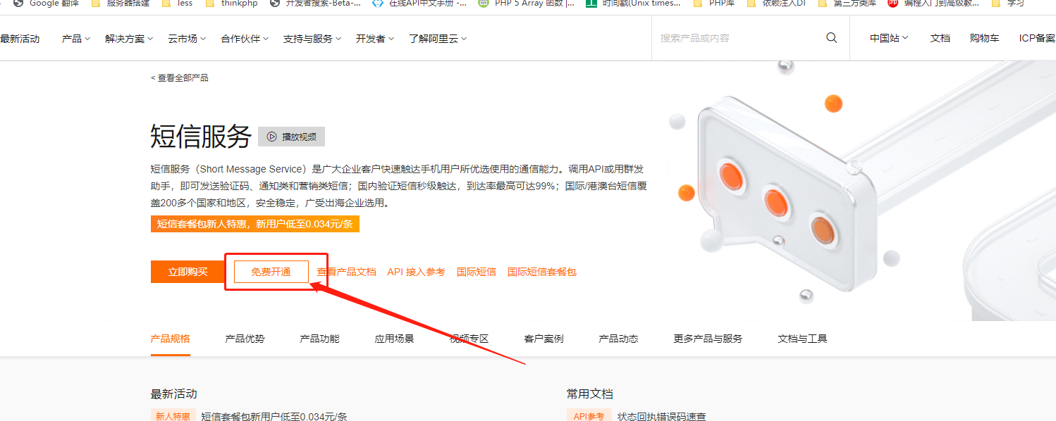Open 最新活动 in top navigation

20,39
